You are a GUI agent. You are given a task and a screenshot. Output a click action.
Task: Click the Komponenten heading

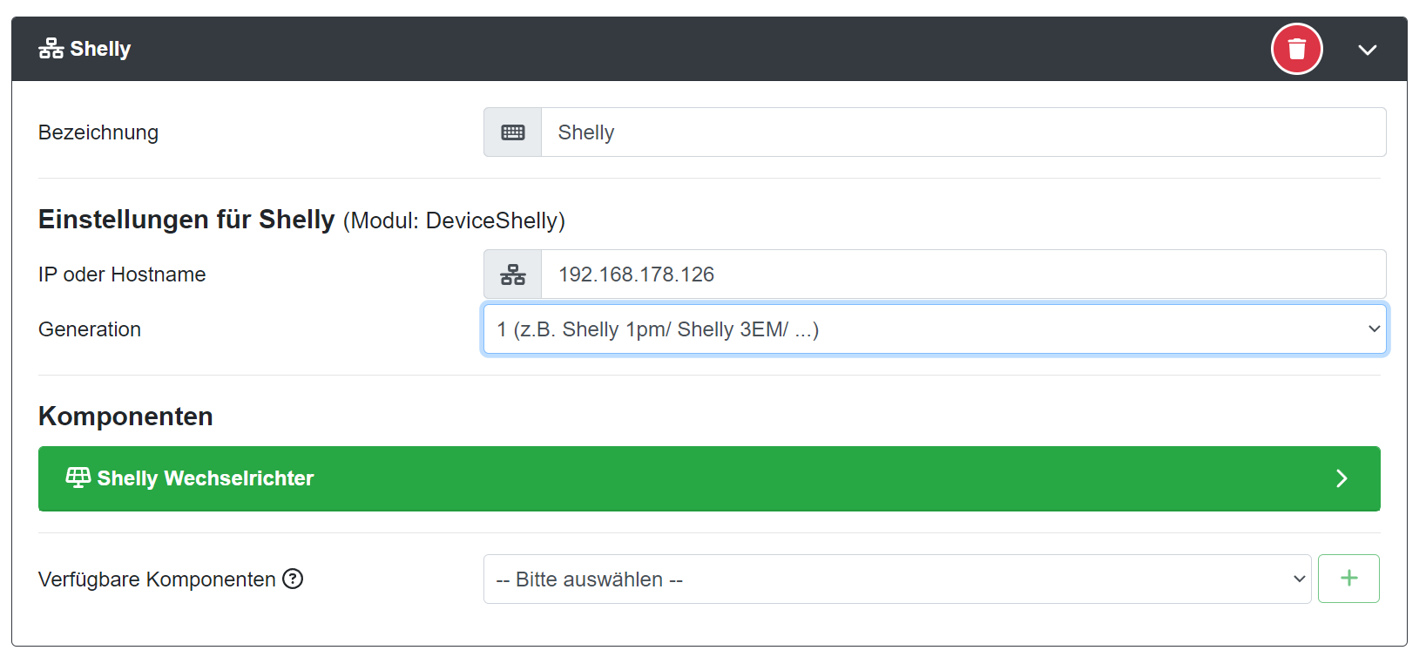point(125,417)
